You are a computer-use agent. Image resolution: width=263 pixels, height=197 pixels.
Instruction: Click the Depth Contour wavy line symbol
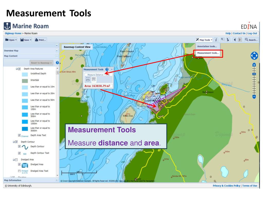pyautogui.click(x=25, y=147)
